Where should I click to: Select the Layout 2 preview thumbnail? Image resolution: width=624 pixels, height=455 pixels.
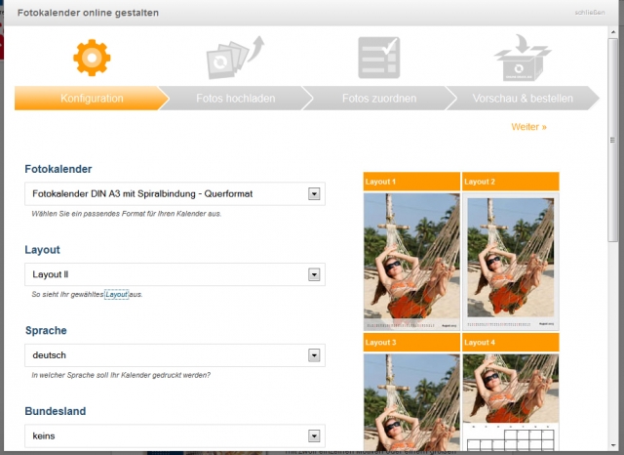pyautogui.click(x=511, y=262)
